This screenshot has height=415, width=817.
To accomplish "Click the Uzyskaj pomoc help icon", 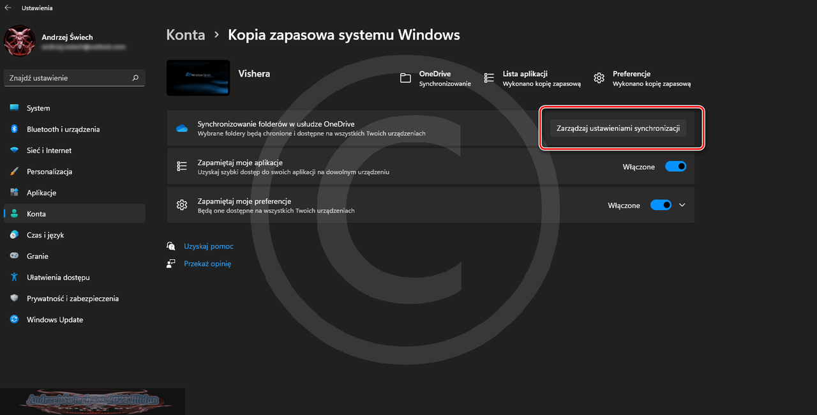I will tap(170, 246).
